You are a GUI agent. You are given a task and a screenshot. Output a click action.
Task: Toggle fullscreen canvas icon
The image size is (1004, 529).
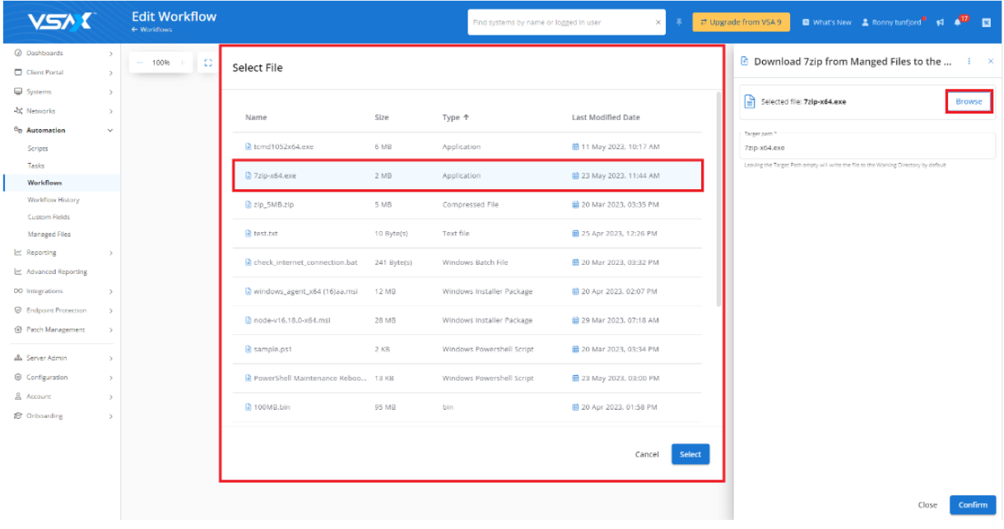tap(207, 63)
